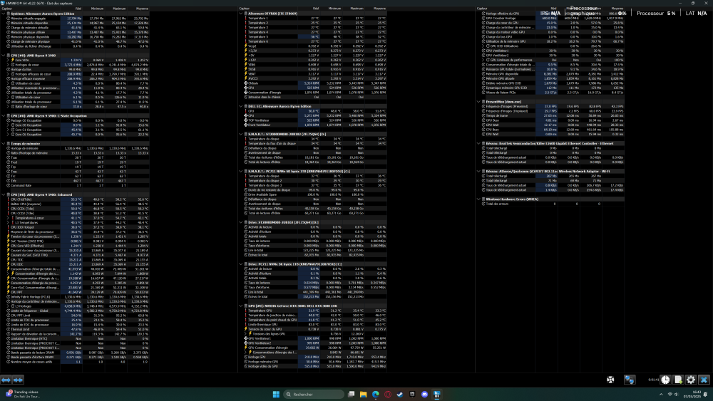Expand the Core VIDs row

pyautogui.click(x=8, y=60)
